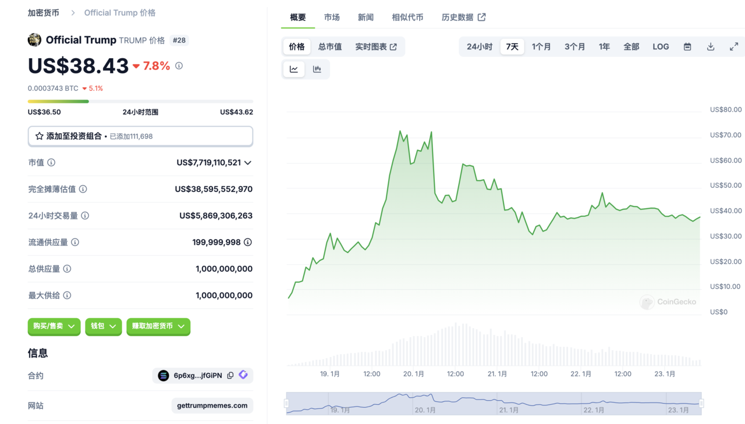
Task: Set the chart range to 24小时
Action: 480,47
